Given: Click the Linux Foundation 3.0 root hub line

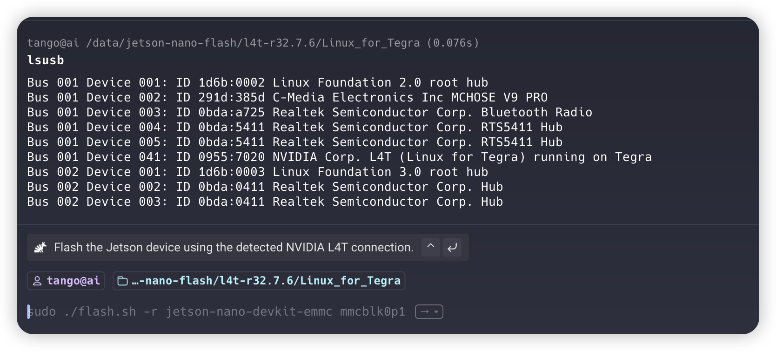Looking at the screenshot, I should click(258, 172).
